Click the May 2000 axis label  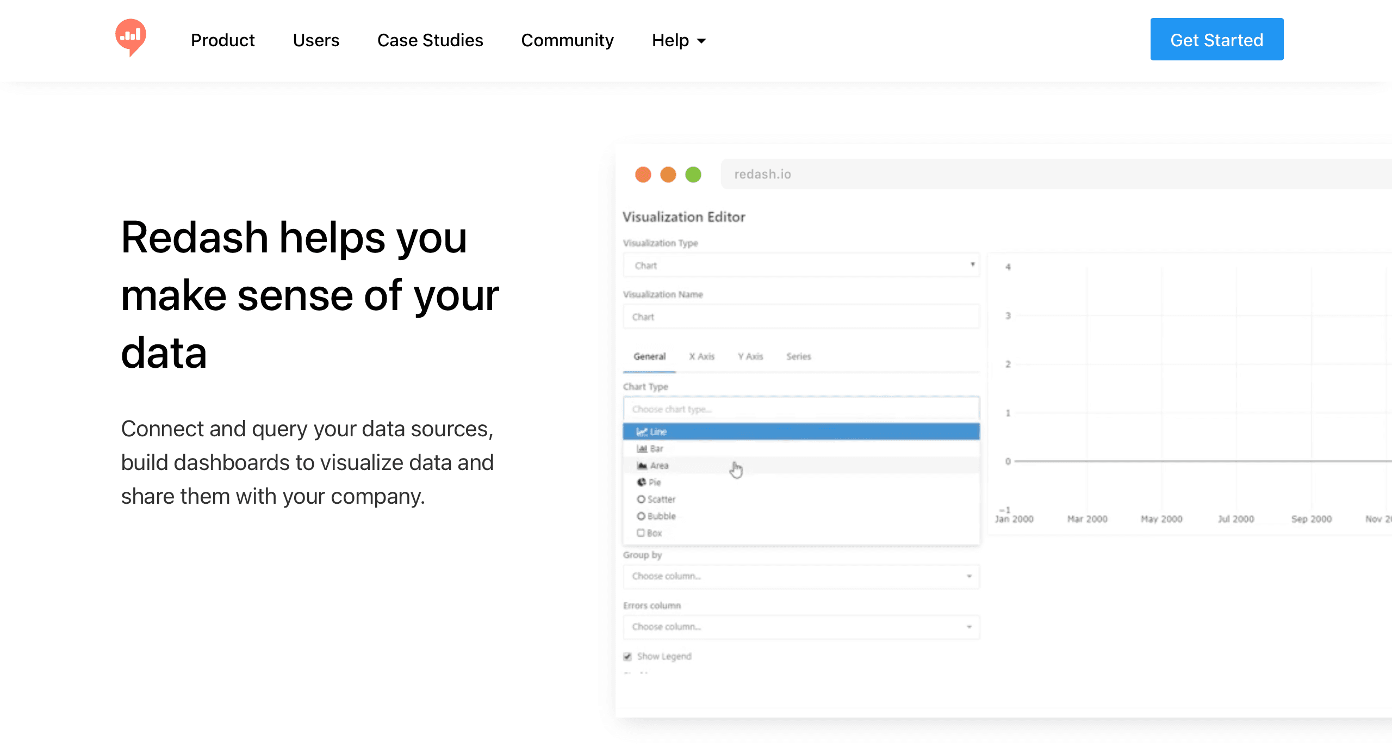pyautogui.click(x=1161, y=519)
